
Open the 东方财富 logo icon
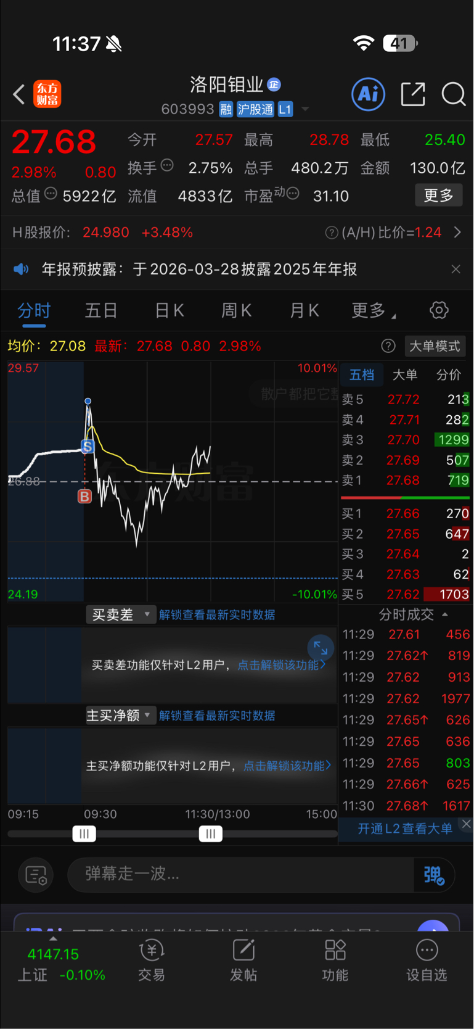pyautogui.click(x=47, y=94)
